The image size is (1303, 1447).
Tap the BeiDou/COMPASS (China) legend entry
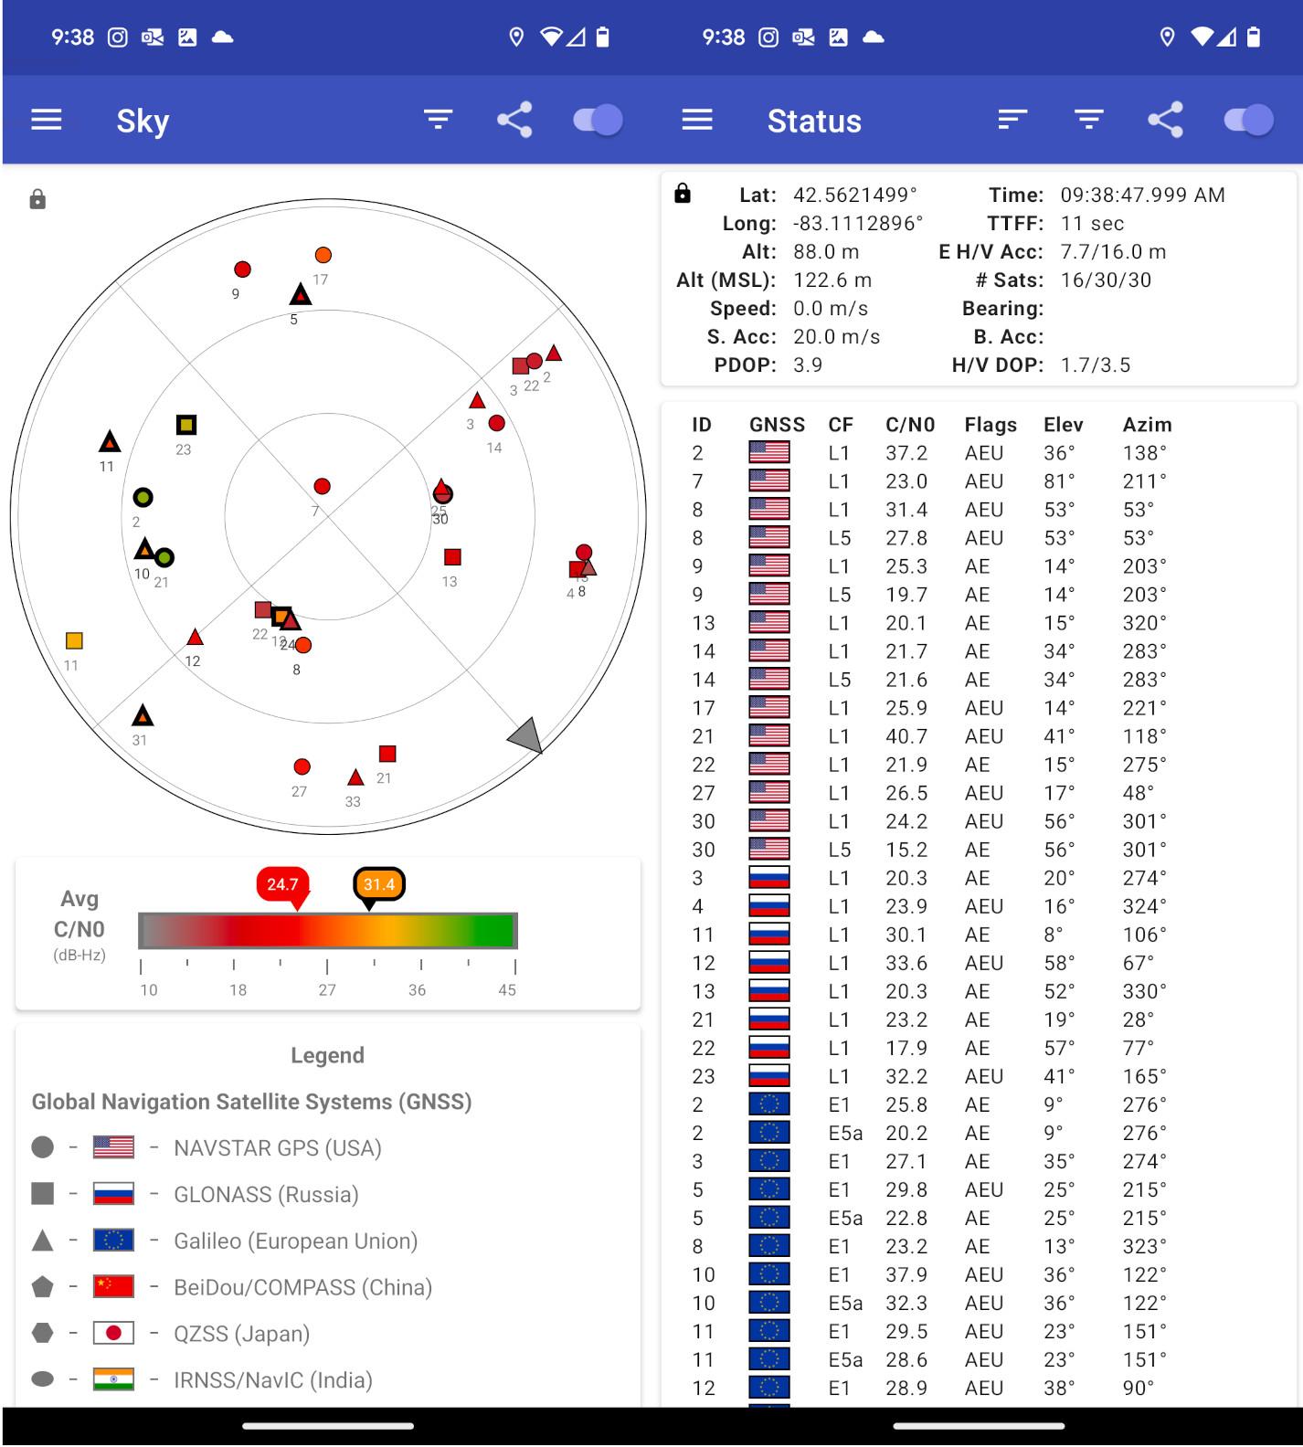pos(232,1287)
